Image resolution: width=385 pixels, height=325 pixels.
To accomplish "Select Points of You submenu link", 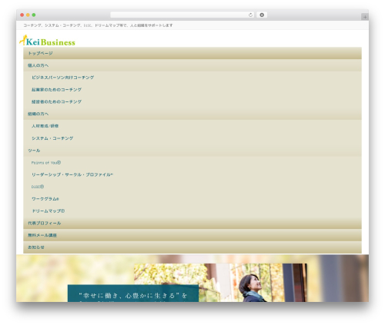I will 46,163.
